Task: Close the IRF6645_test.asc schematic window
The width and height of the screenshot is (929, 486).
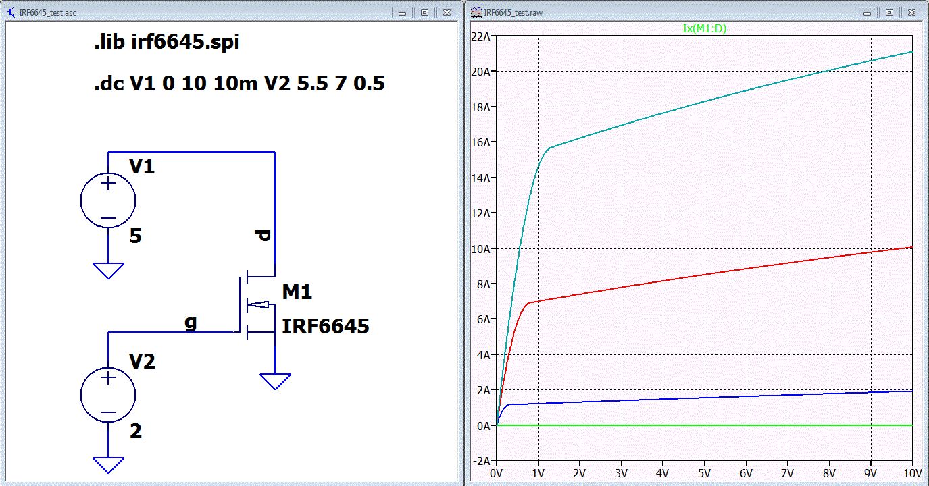Action: click(446, 12)
